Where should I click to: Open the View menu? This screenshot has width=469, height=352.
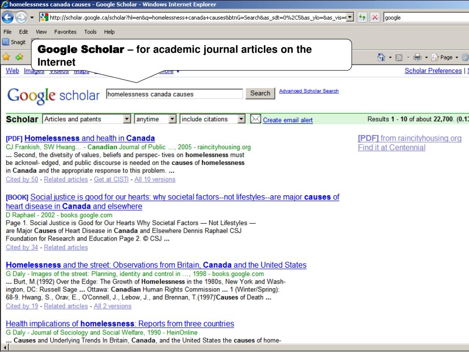point(41,32)
